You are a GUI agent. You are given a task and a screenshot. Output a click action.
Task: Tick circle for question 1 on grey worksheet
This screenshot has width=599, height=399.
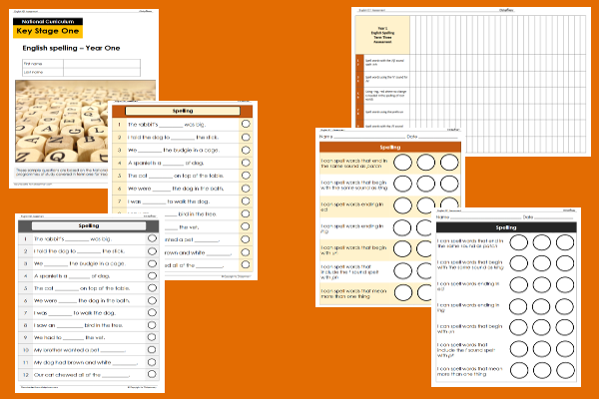[x=152, y=238]
